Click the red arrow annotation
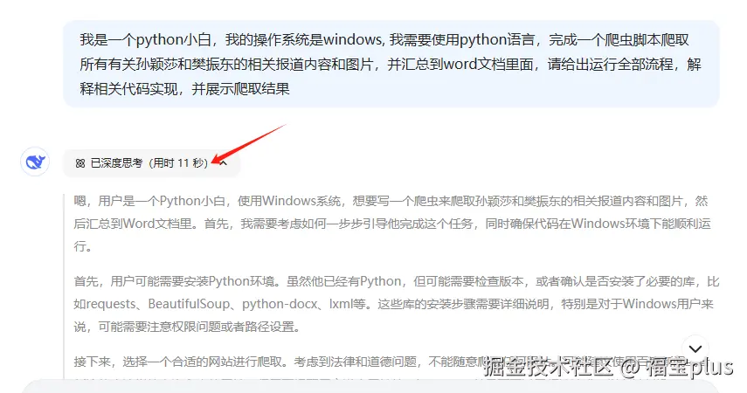747x393 pixels. click(x=249, y=144)
